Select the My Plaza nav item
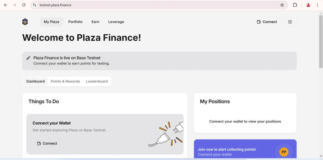323x160 pixels. 51,22
